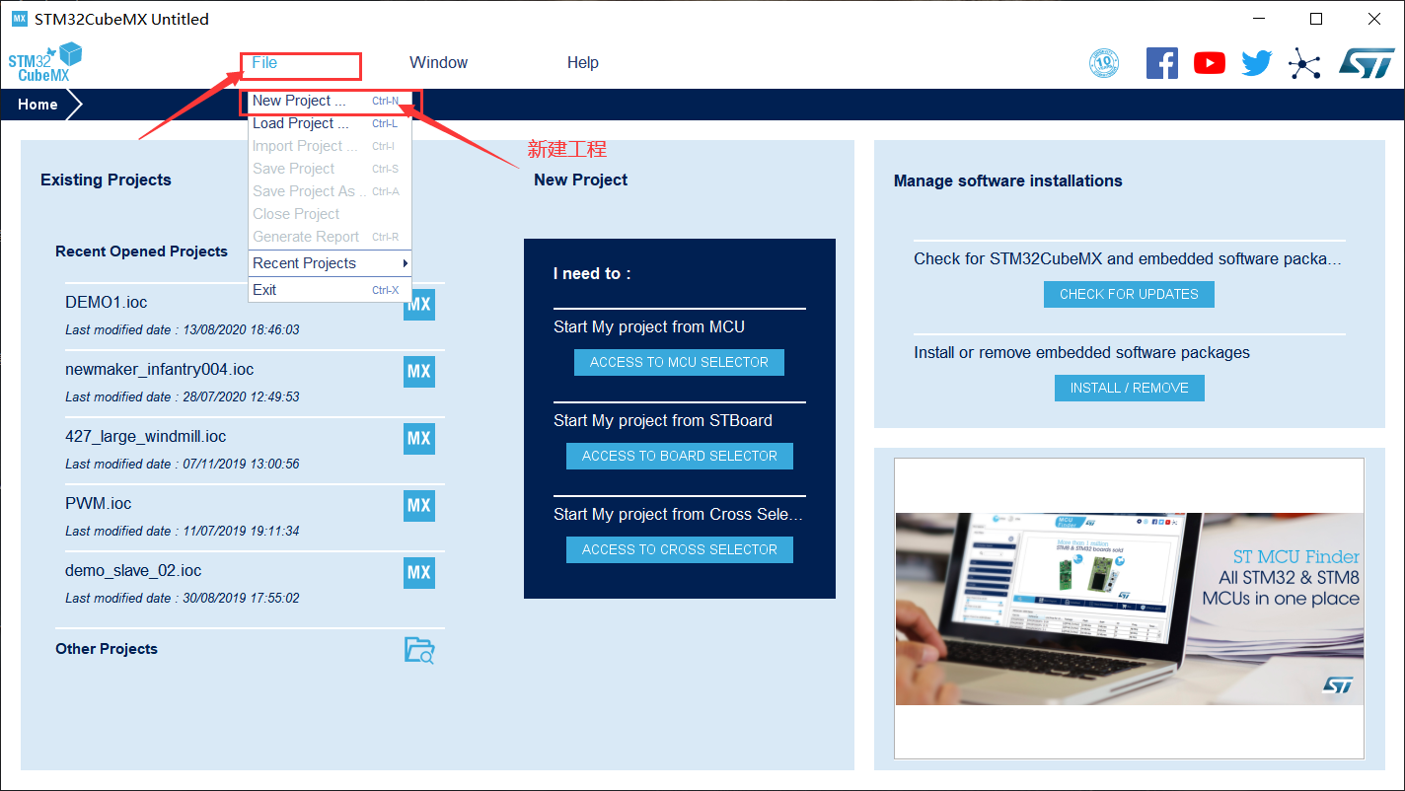Click the Recent Opened Projects heading
The width and height of the screenshot is (1405, 791).
[141, 252]
